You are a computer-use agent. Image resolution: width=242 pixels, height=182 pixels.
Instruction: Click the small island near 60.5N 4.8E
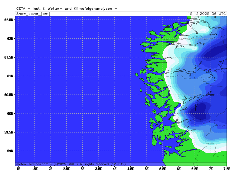tap(141, 90)
